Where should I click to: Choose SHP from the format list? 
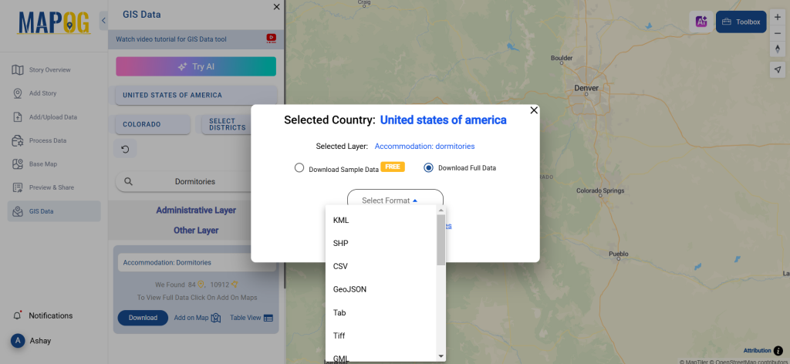click(x=340, y=243)
